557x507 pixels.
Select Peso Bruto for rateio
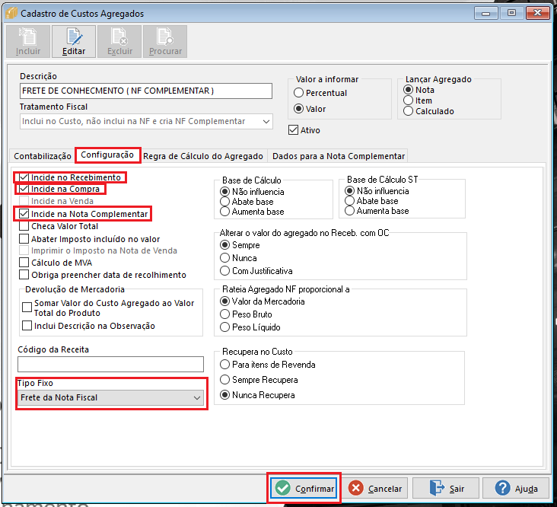[246, 314]
